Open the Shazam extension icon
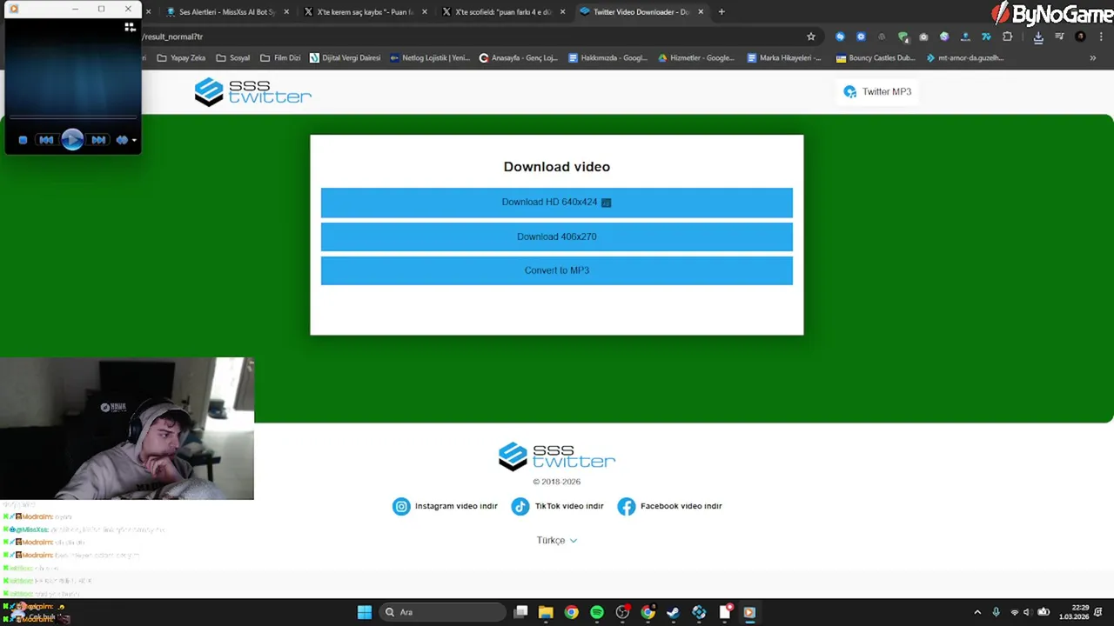This screenshot has width=1114, height=626. click(x=840, y=37)
